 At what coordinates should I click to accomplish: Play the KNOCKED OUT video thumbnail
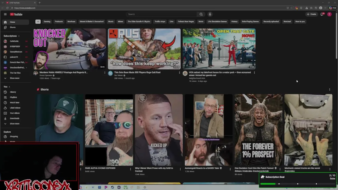click(x=69, y=49)
